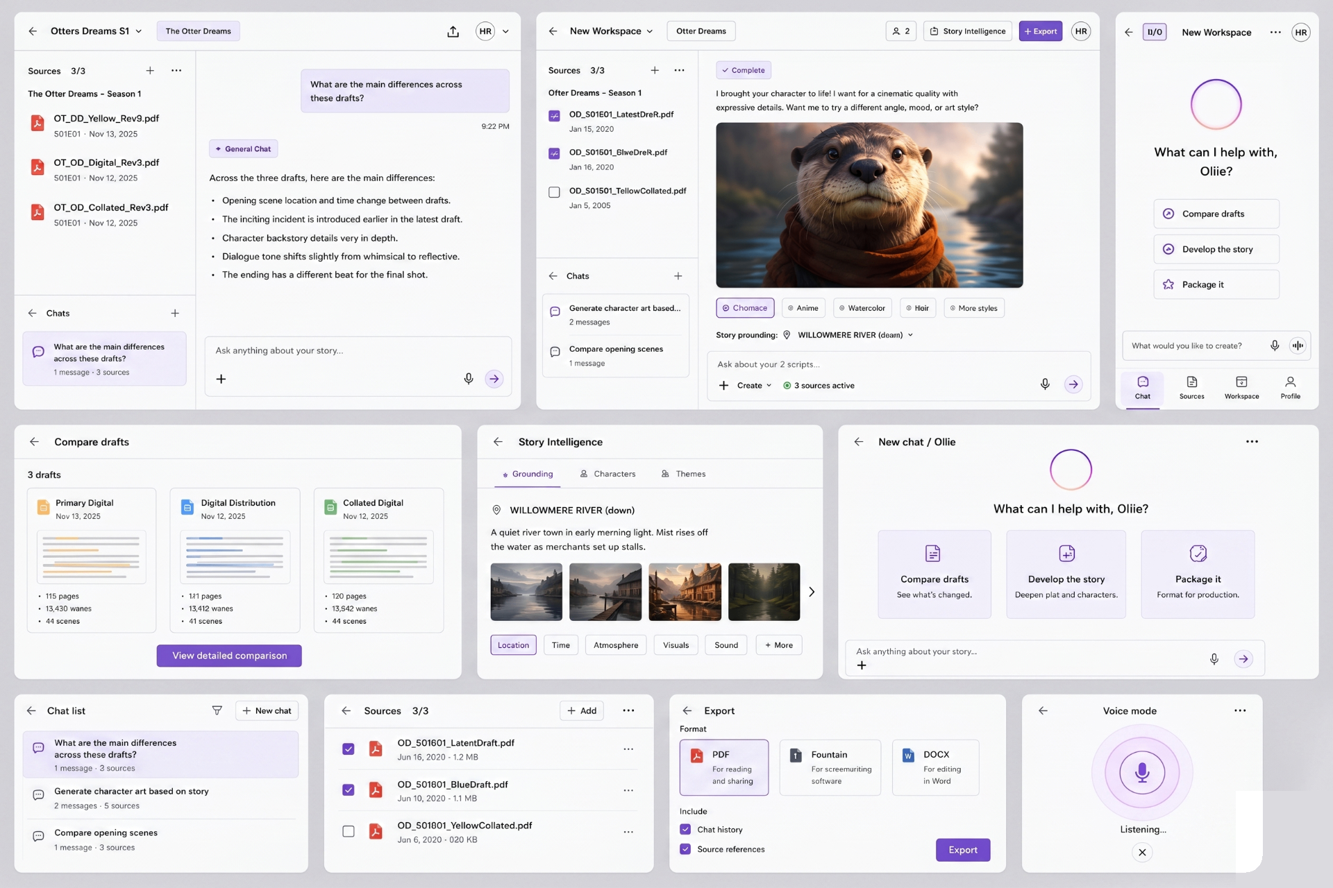
Task: Open Workspace tab in mobile bottom bar
Action: 1241,387
